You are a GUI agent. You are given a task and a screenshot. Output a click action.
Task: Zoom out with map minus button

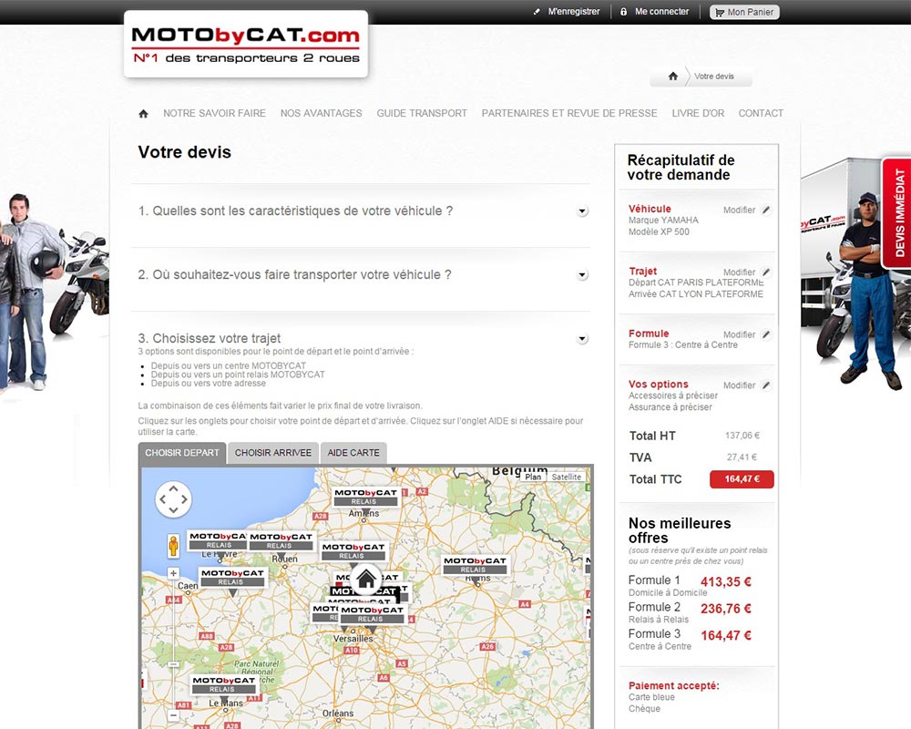[x=173, y=715]
